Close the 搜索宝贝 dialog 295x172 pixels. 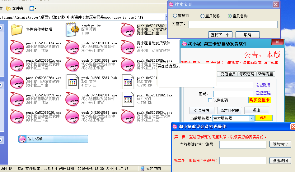coord(276,5)
